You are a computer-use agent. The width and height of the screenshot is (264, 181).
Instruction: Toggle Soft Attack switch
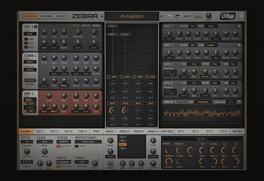(x=59, y=166)
